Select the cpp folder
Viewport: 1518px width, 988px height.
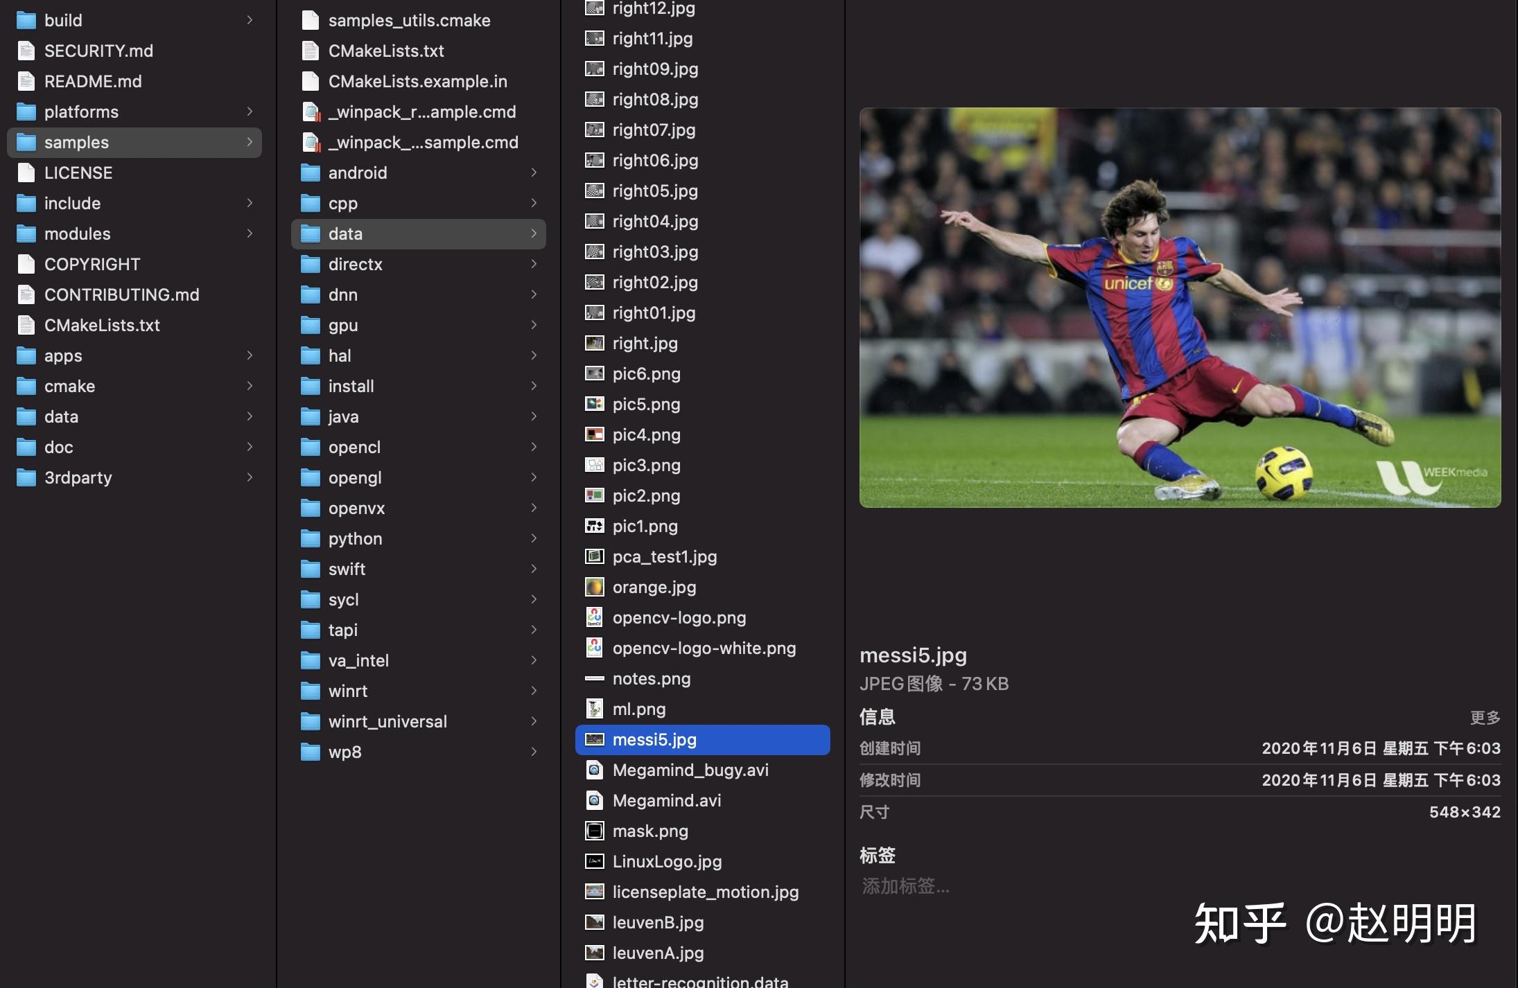343,203
